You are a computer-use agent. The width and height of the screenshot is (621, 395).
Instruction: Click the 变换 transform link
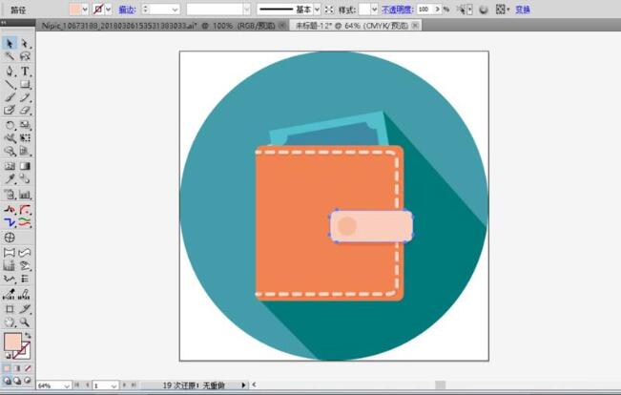tap(523, 9)
